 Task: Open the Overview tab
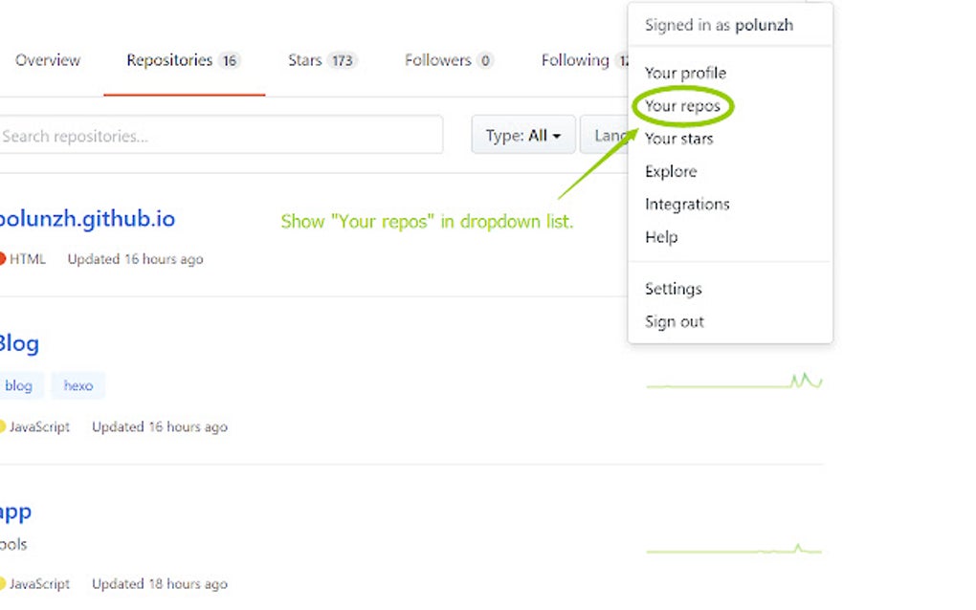[x=48, y=60]
